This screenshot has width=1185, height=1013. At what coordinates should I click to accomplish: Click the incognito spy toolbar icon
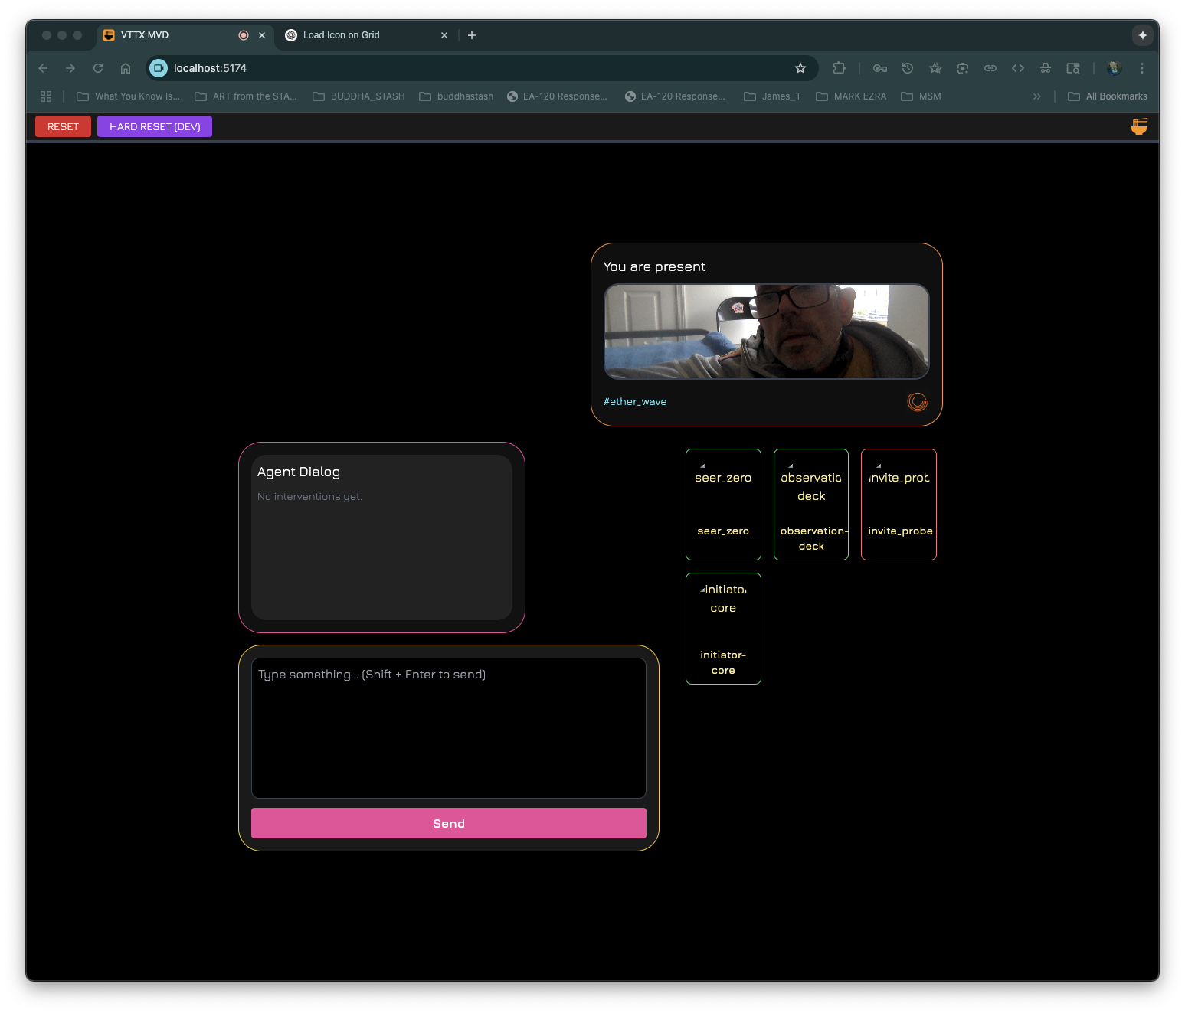1046,68
